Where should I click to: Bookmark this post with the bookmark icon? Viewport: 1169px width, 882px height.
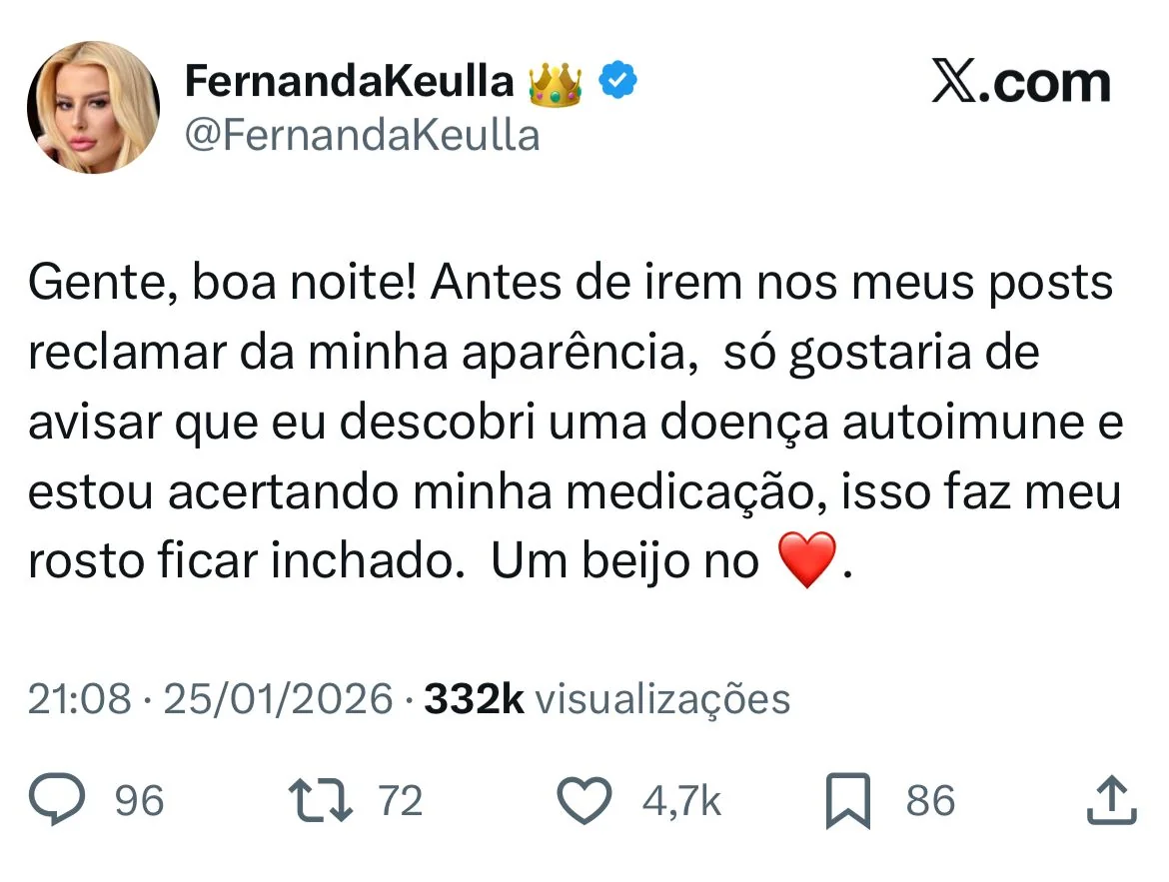(x=848, y=801)
